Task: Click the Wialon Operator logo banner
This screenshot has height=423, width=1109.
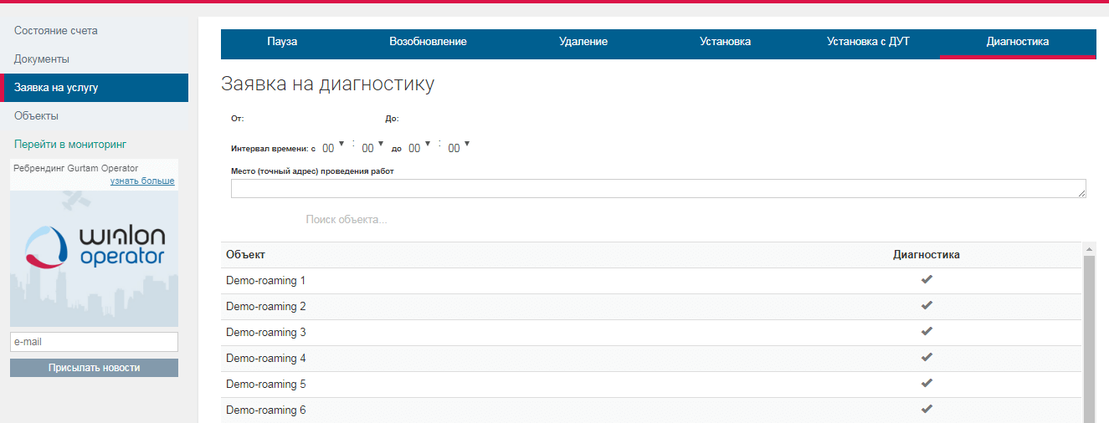Action: pyautogui.click(x=94, y=249)
